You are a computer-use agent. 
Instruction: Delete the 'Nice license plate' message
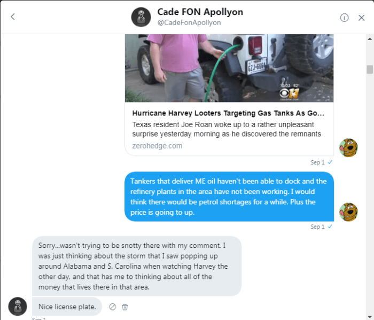click(x=125, y=307)
